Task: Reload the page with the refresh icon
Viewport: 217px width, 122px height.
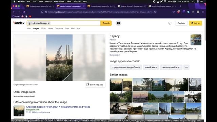Action: pyautogui.click(x=24, y=12)
